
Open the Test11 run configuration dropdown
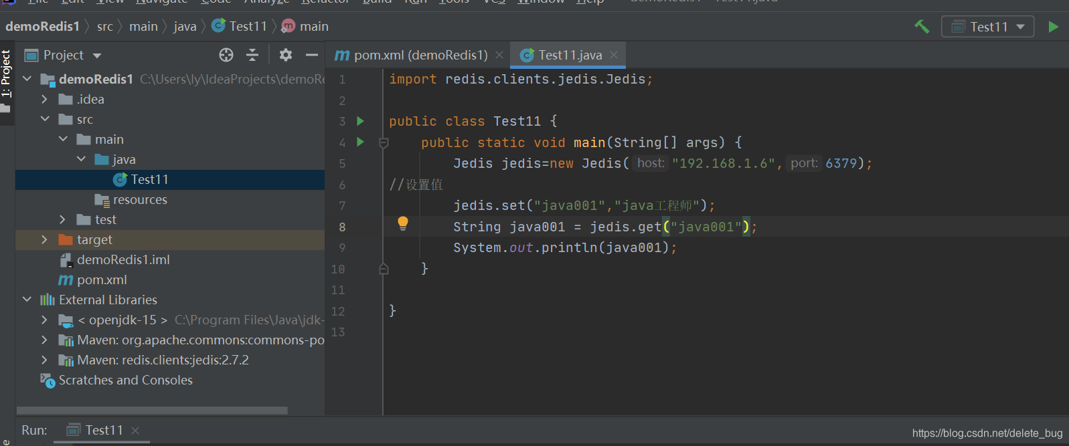click(x=988, y=27)
